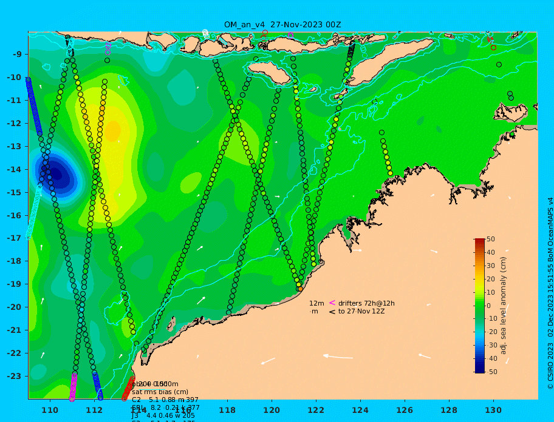Viewport: 554px width, 422px height.
Task: Click the title 'OM_an_v4 27-Nov-2023 00Z'
Action: 282,25
